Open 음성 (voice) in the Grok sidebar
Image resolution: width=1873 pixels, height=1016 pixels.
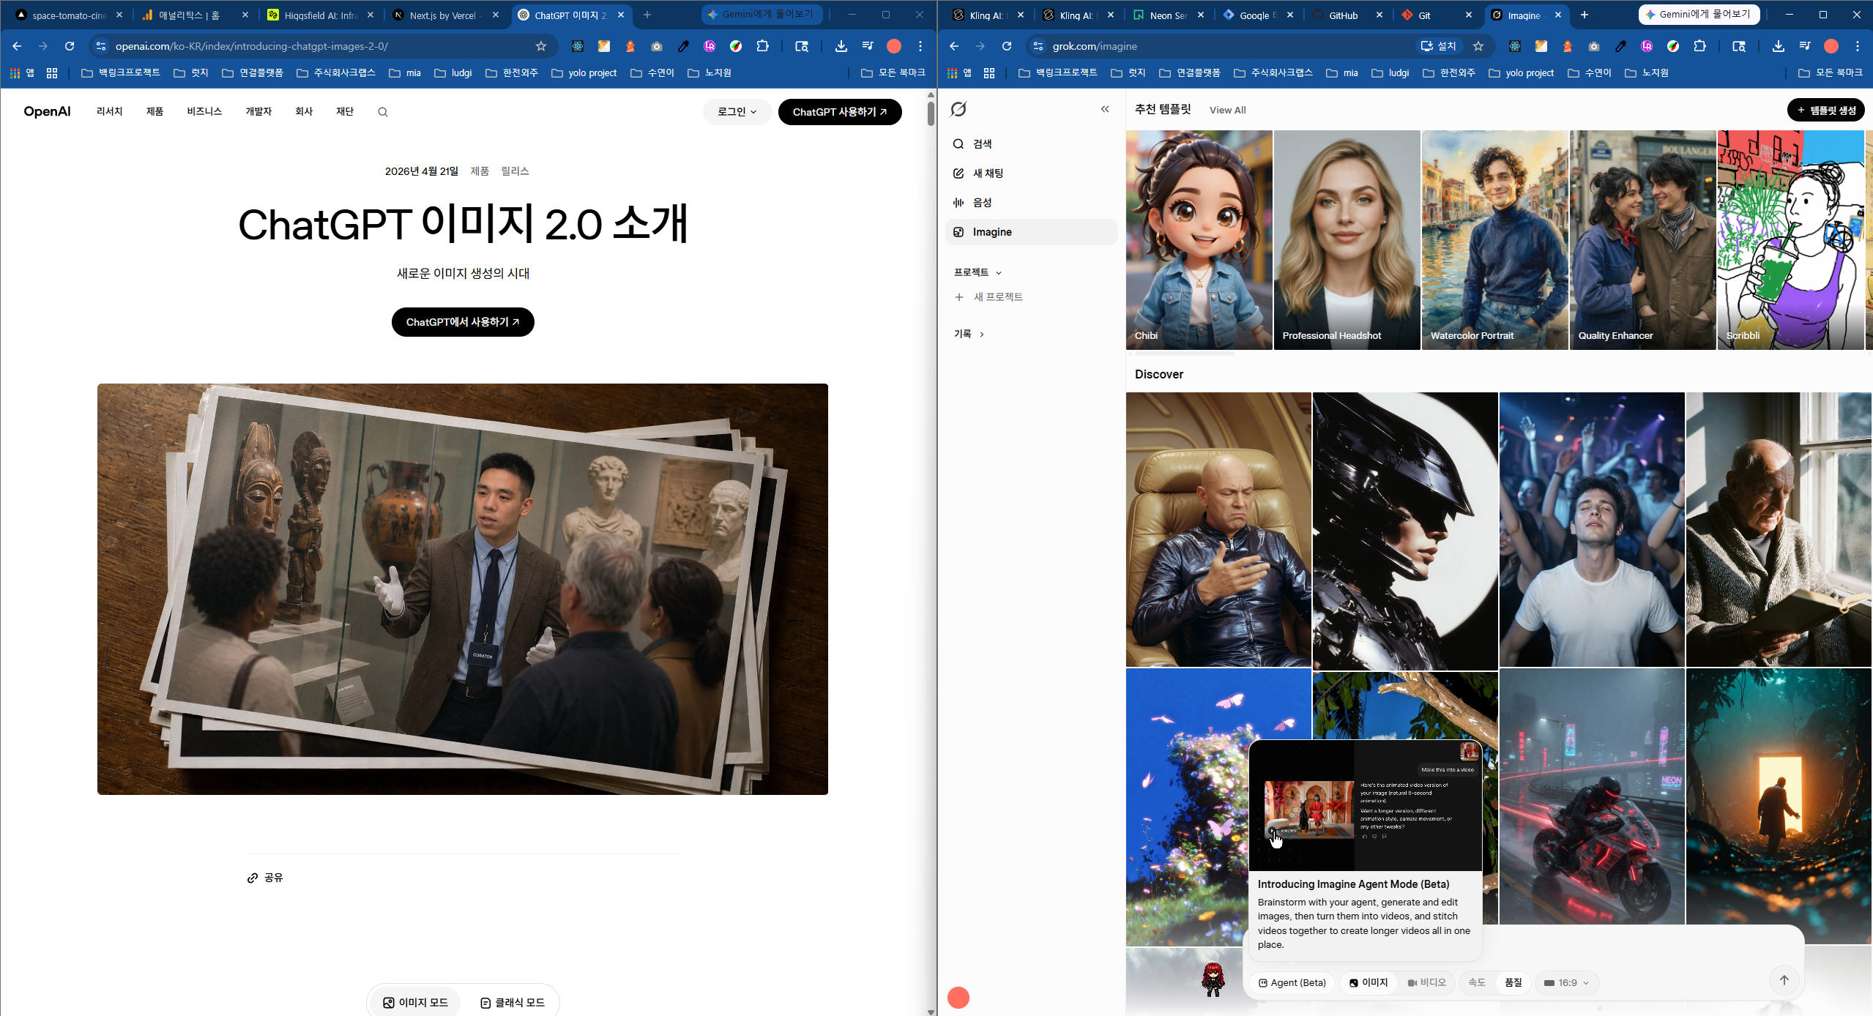pos(1031,203)
